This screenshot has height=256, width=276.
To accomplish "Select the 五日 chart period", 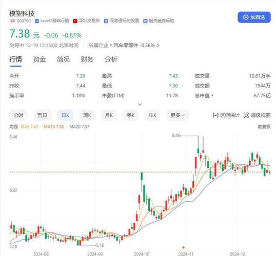I will (42, 115).
